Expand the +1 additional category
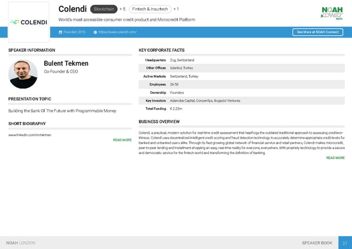The width and height of the screenshot is (352, 249). coord(177,9)
